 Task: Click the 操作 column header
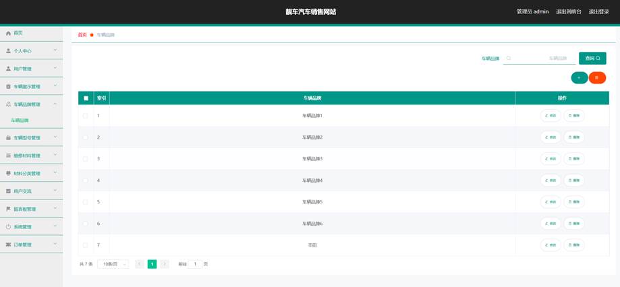[562, 98]
